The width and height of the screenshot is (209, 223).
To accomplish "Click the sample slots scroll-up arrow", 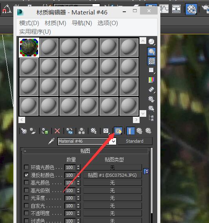I will click(143, 41).
